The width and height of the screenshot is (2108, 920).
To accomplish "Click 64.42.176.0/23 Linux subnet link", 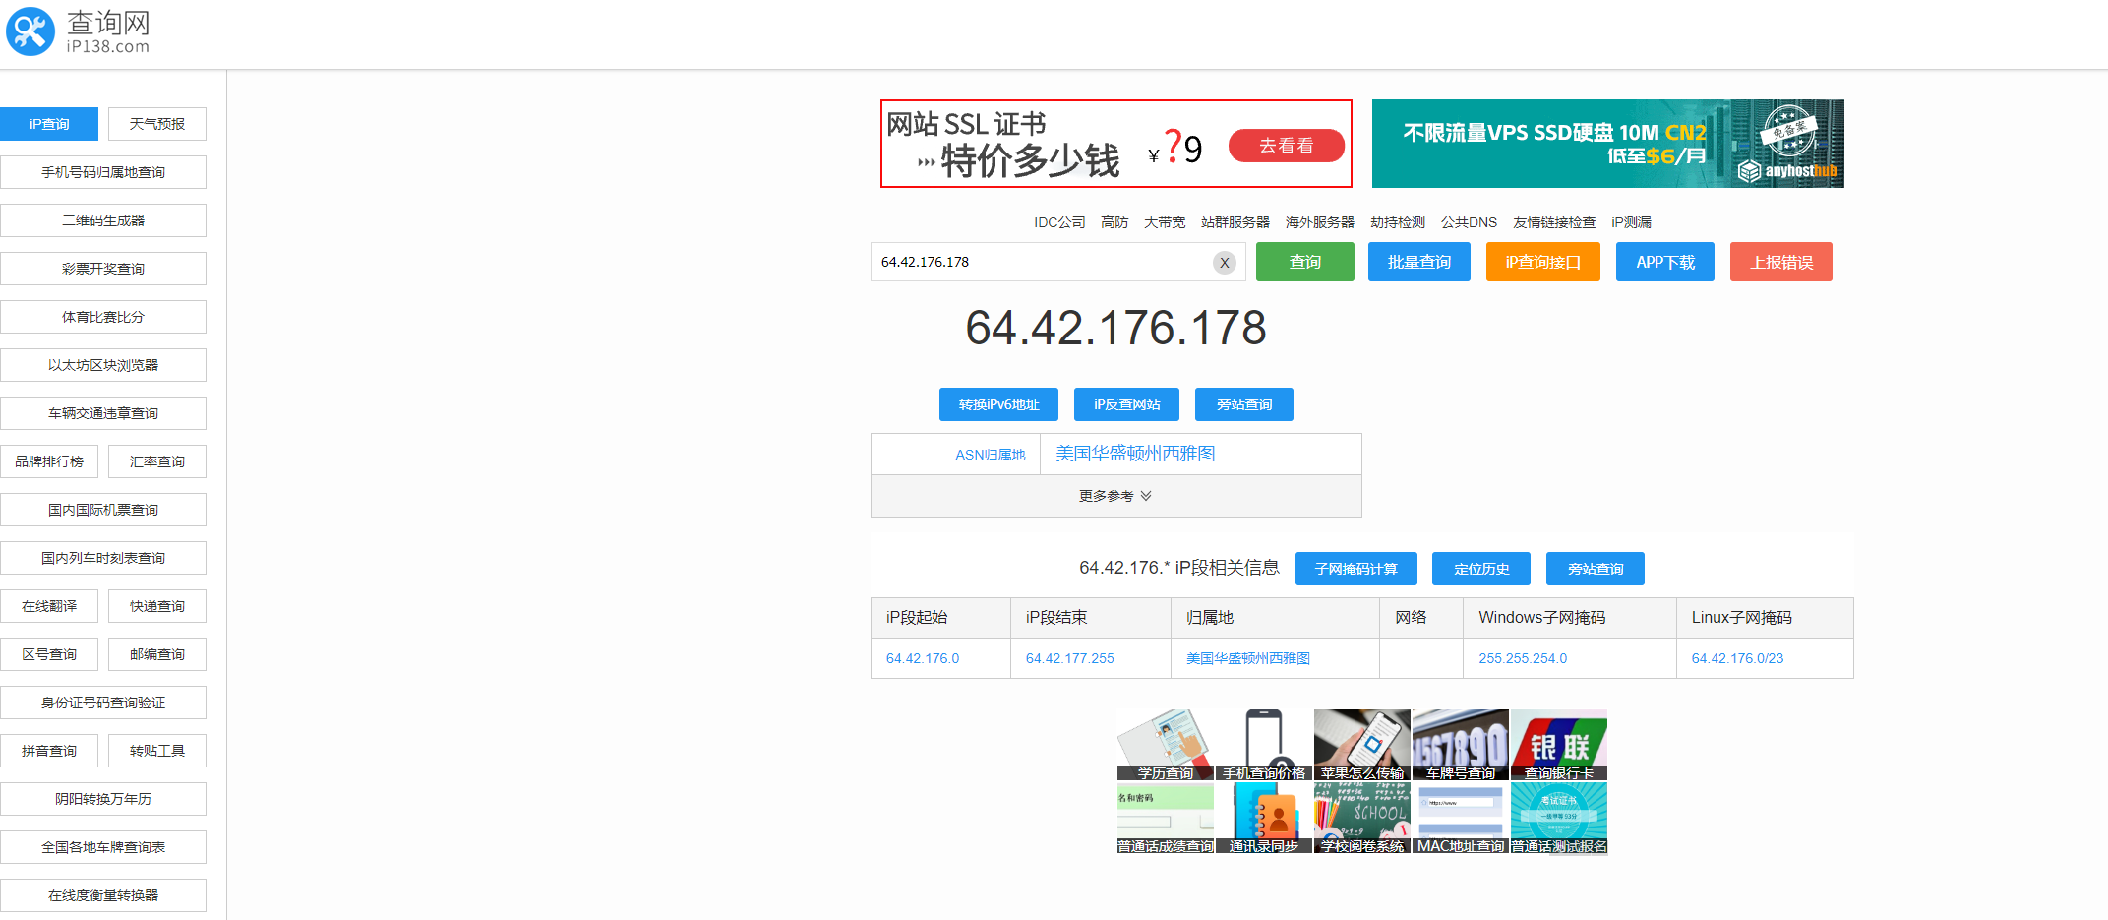I will tap(1737, 658).
